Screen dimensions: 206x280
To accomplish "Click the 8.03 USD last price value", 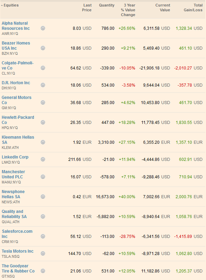I will (x=82, y=28).
